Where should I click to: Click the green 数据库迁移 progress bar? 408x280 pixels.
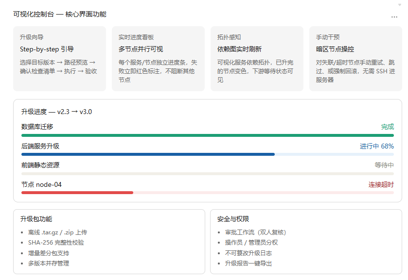(208, 135)
